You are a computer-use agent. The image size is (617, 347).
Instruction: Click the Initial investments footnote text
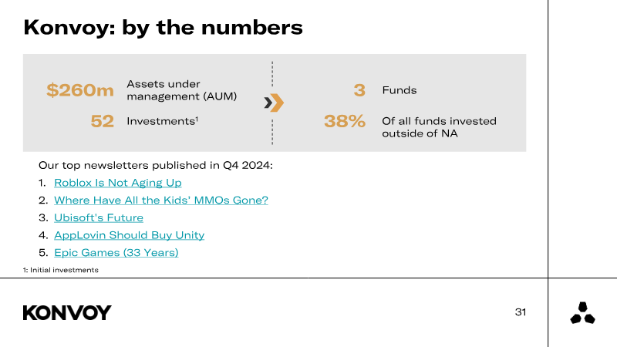(x=61, y=270)
